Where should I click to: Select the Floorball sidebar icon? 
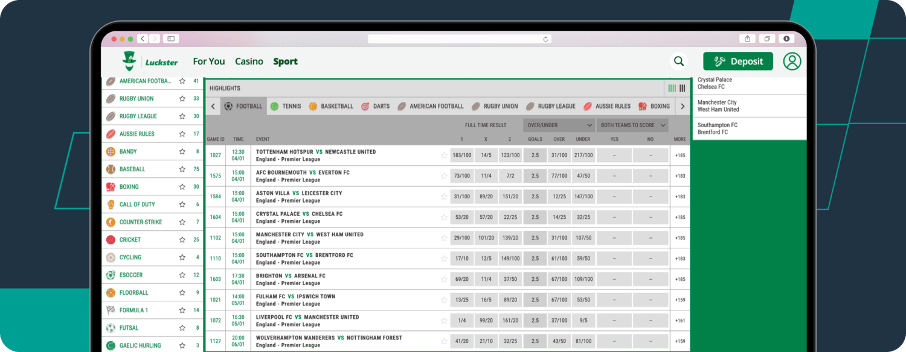click(111, 293)
